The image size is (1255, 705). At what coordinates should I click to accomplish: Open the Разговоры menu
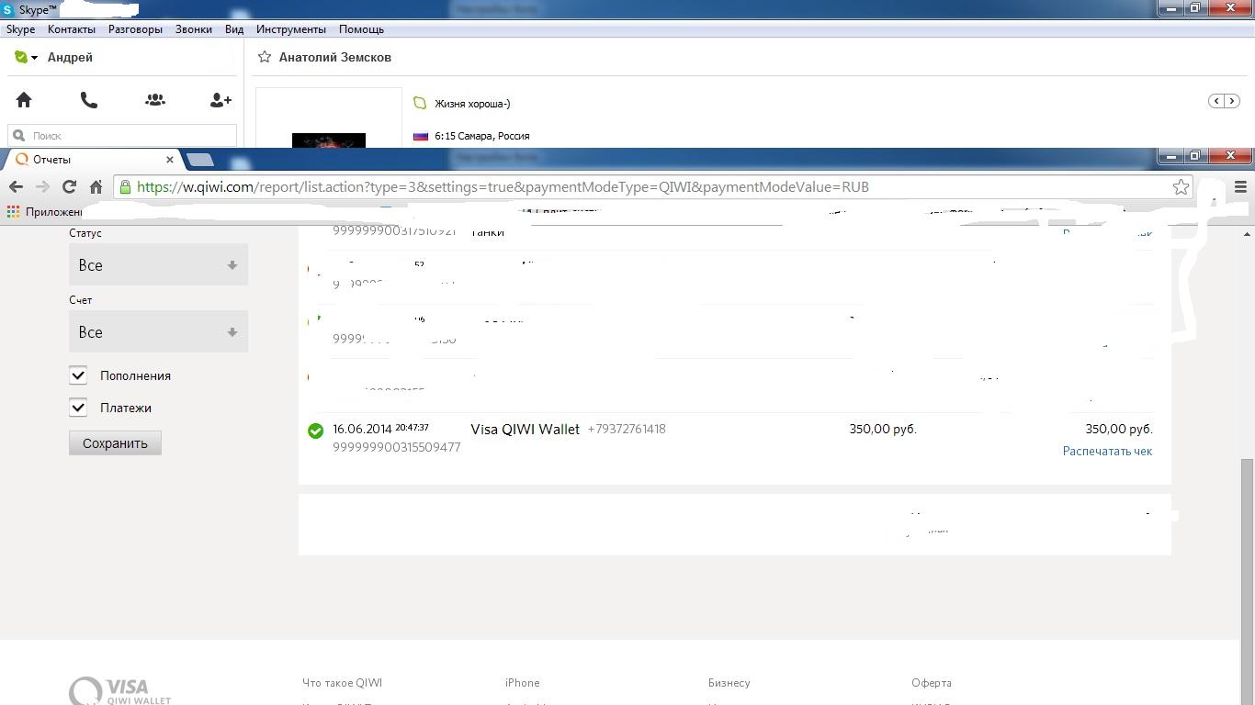pyautogui.click(x=135, y=29)
